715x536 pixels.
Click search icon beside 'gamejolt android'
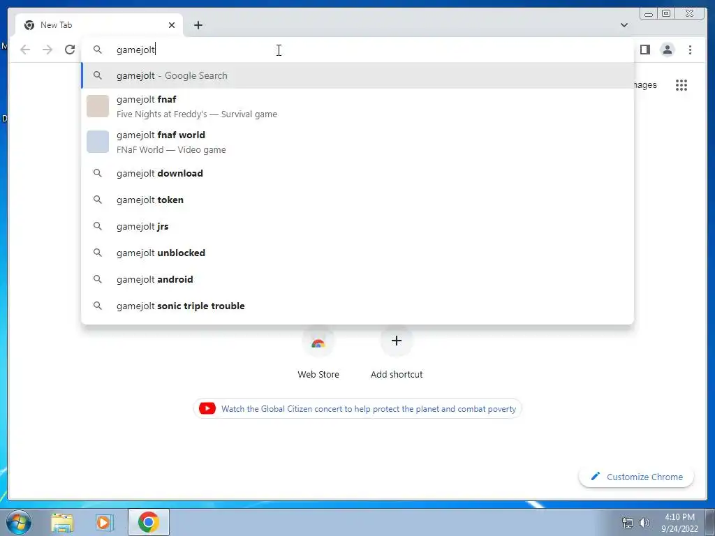point(98,279)
